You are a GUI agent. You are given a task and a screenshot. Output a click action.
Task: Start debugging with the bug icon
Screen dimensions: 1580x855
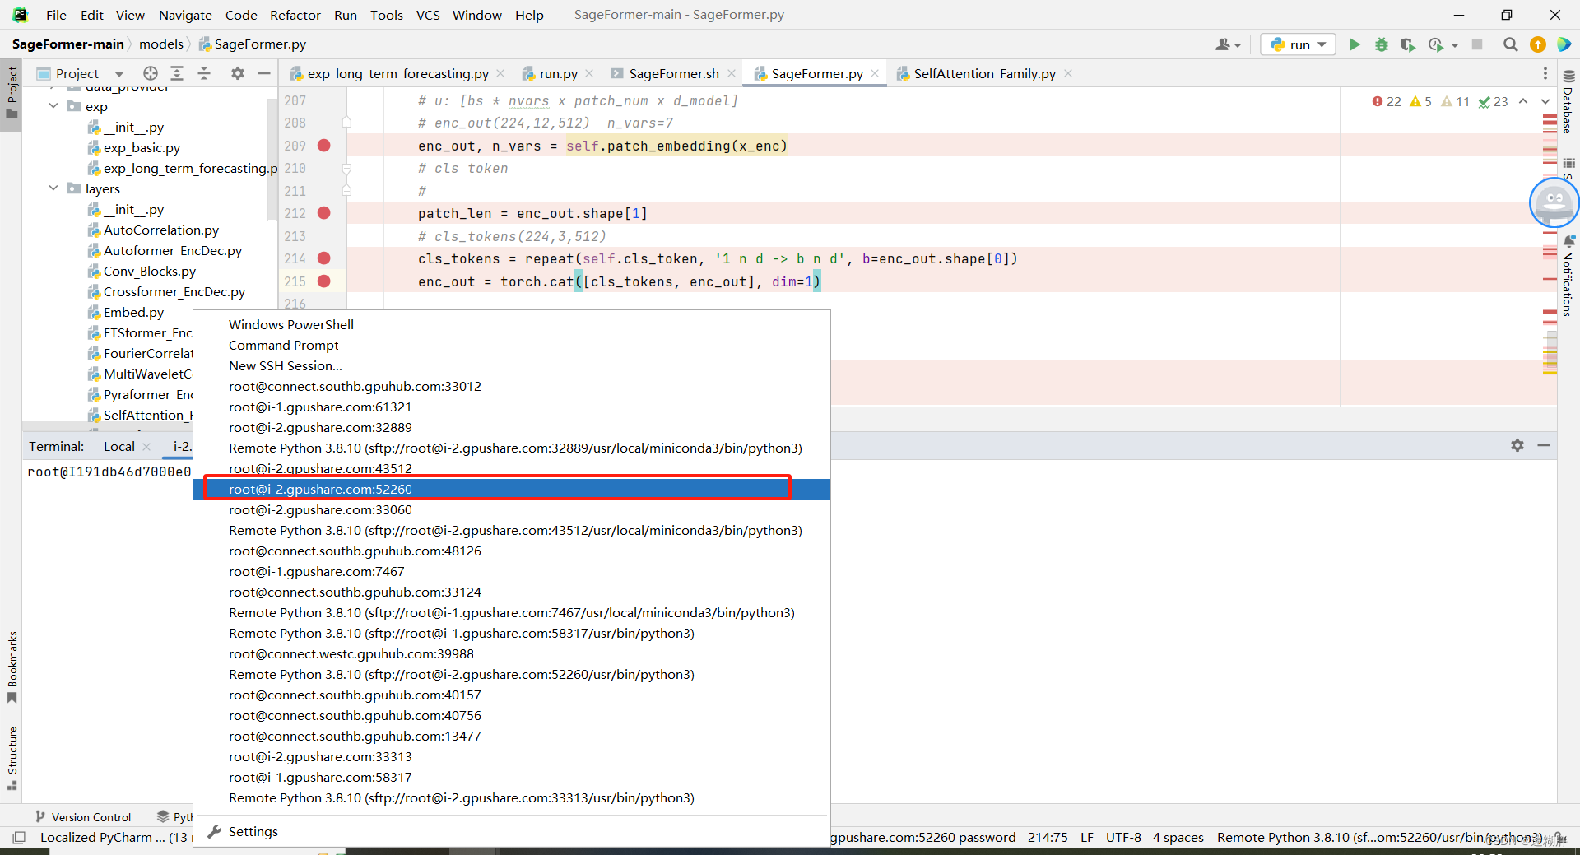[1382, 44]
